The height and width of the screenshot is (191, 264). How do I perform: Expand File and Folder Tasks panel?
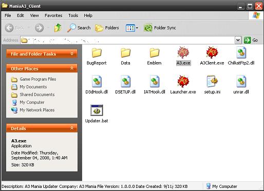pyautogui.click(x=72, y=54)
